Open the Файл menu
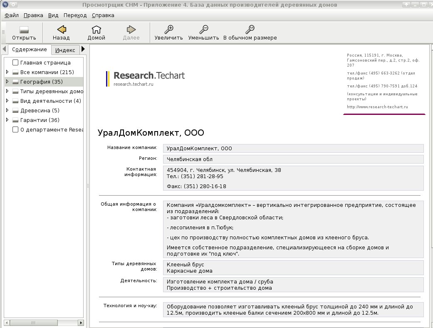Viewport: 433px width, 328px height. click(x=12, y=15)
